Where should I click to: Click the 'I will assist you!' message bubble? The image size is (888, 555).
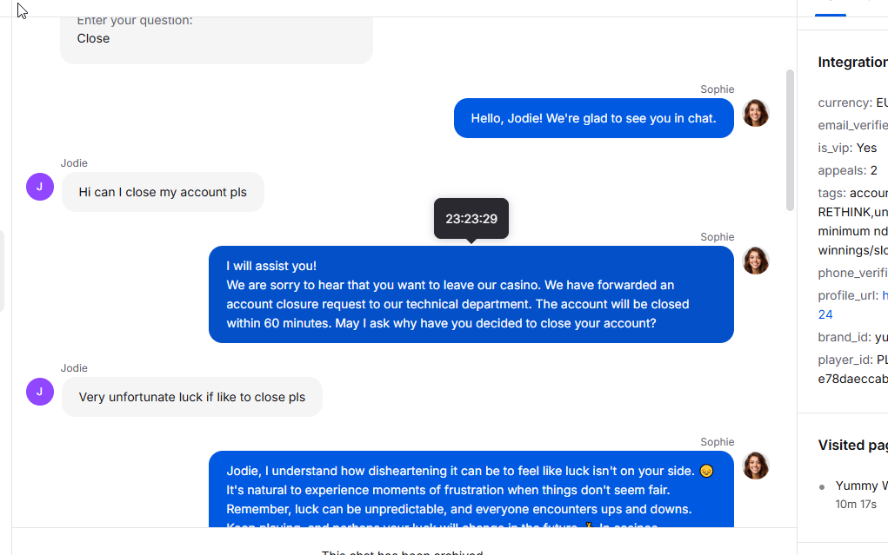pyautogui.click(x=471, y=294)
